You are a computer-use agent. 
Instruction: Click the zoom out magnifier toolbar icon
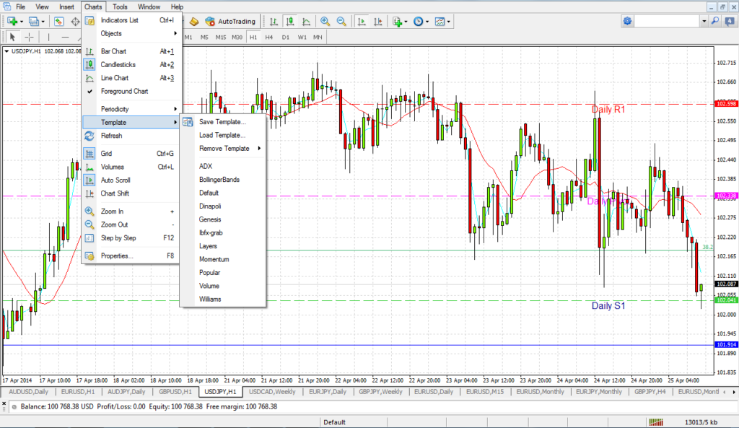[x=341, y=22]
